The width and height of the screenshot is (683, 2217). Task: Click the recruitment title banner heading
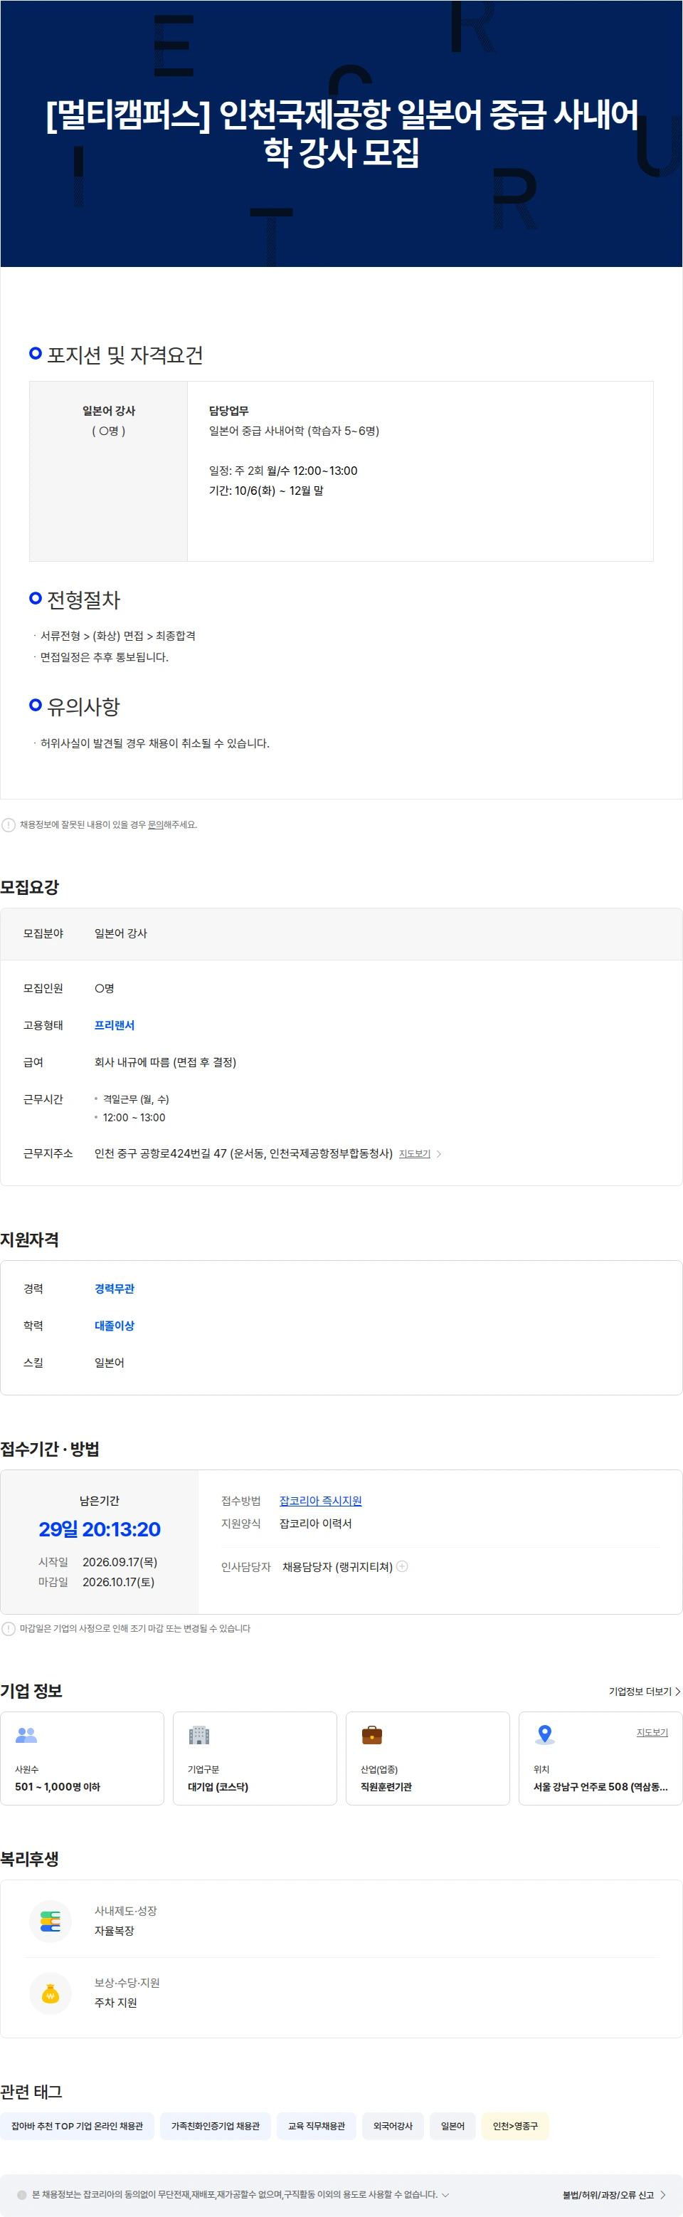click(341, 132)
